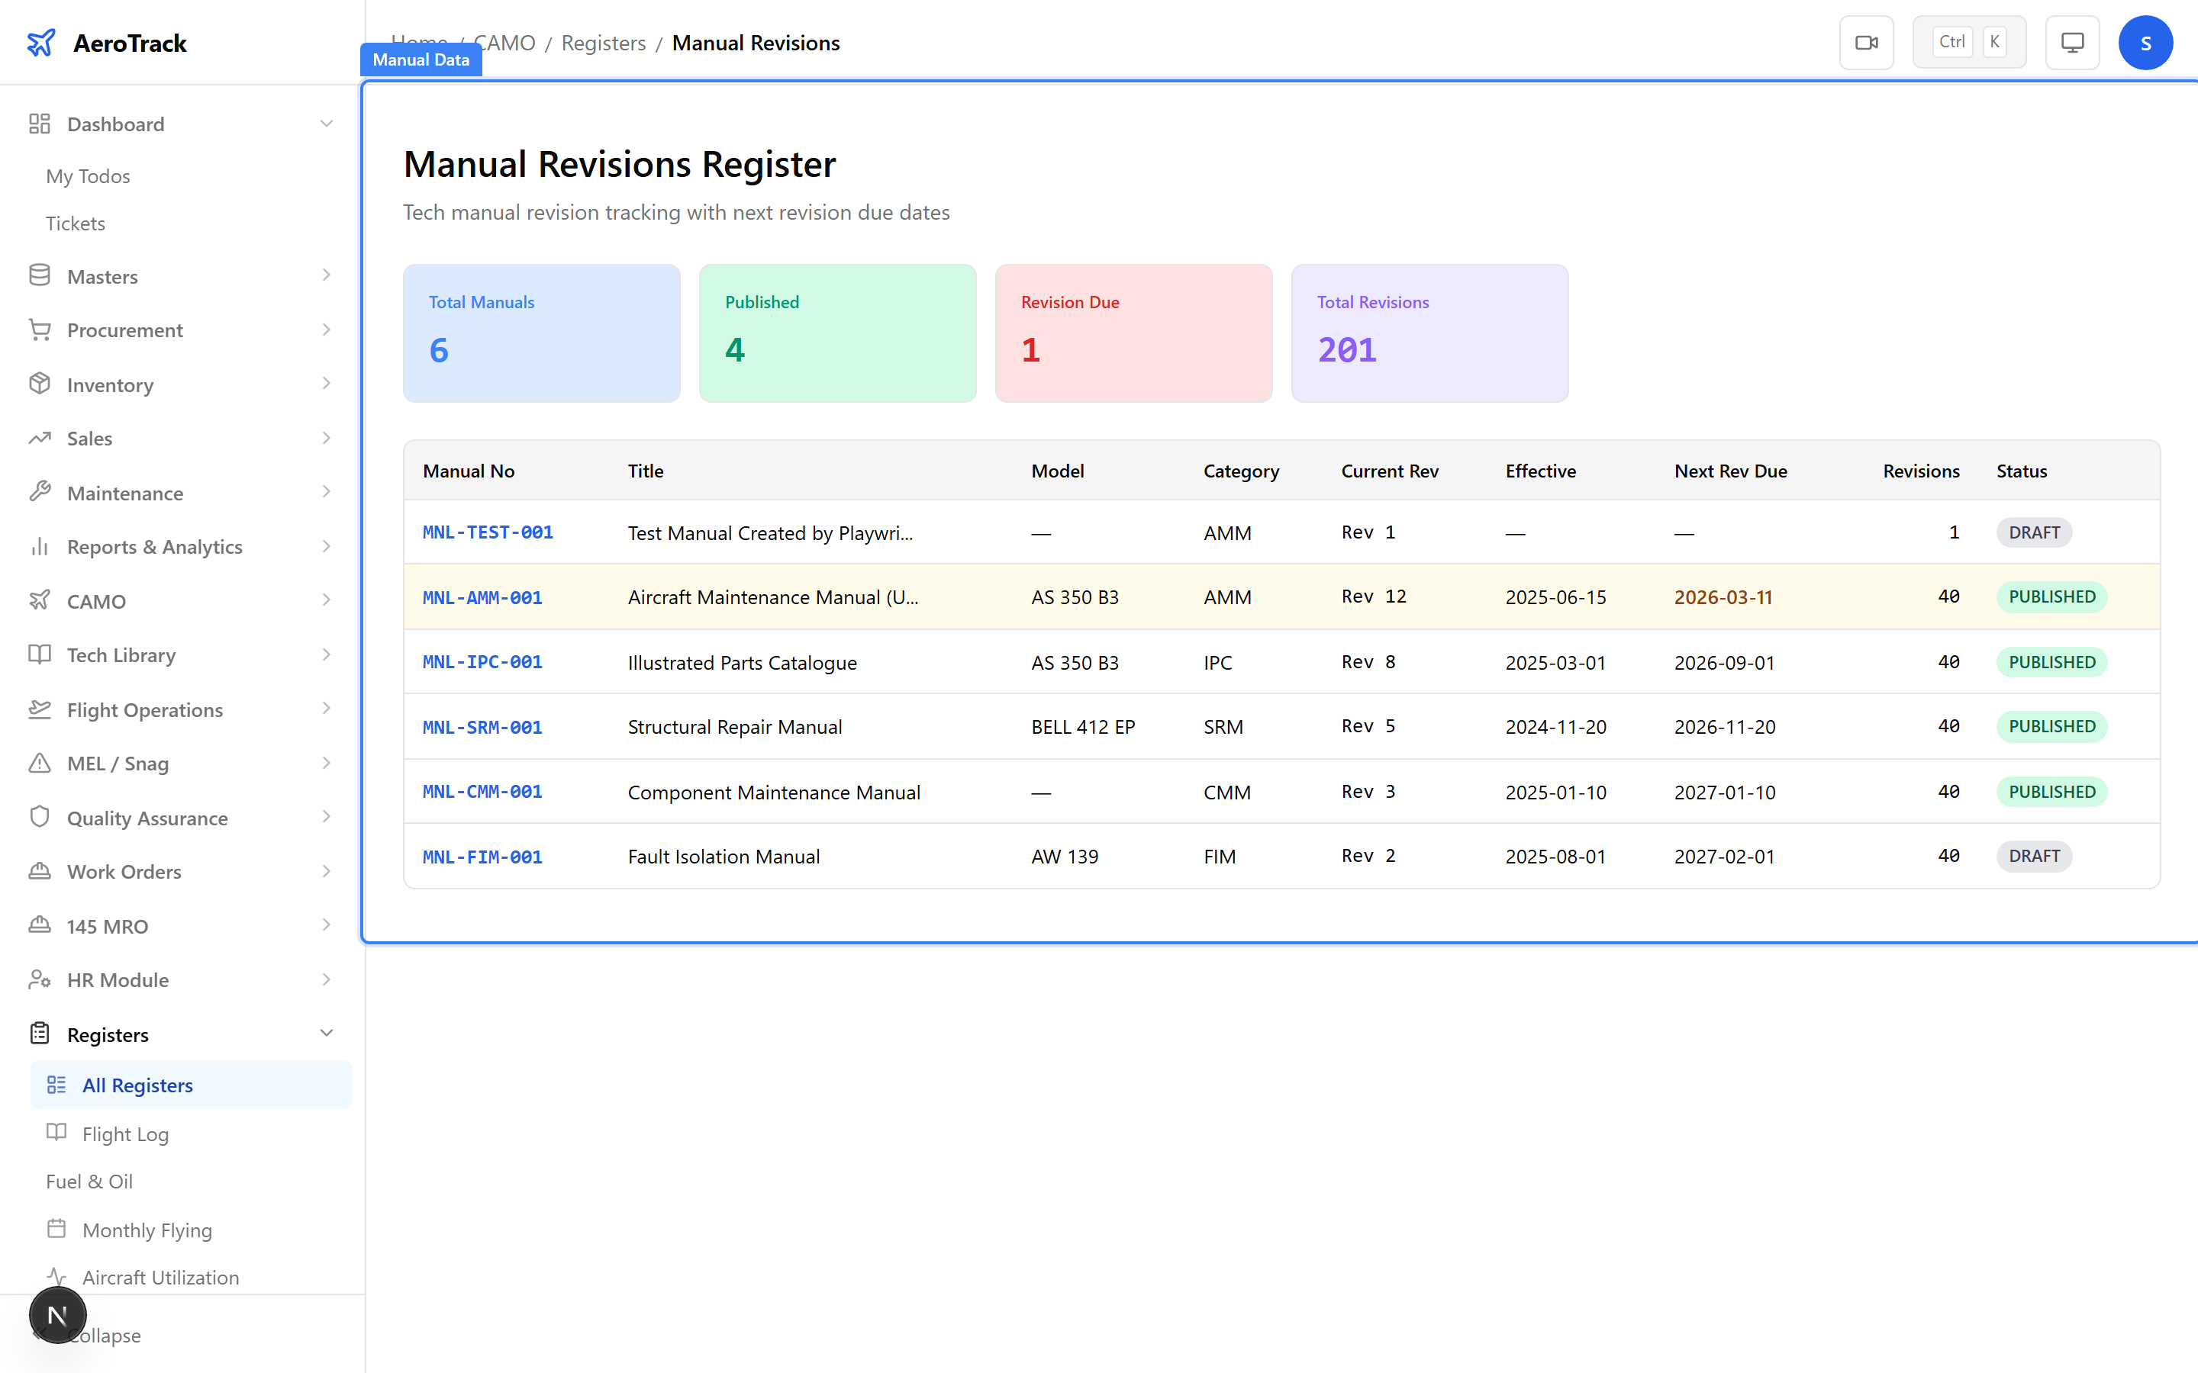Open the CAMO section icon
2198x1373 pixels.
[x=40, y=600]
